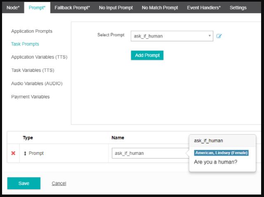Click the 'Are you a human?' text

[x=215, y=162]
